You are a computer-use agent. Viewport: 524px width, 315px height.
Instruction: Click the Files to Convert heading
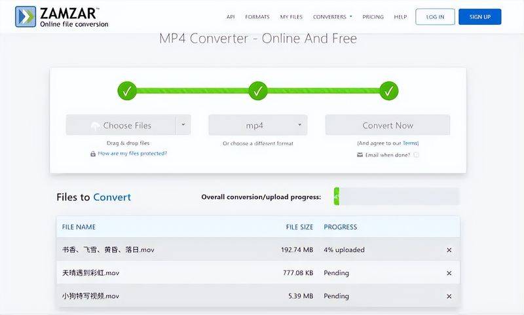[x=94, y=197]
